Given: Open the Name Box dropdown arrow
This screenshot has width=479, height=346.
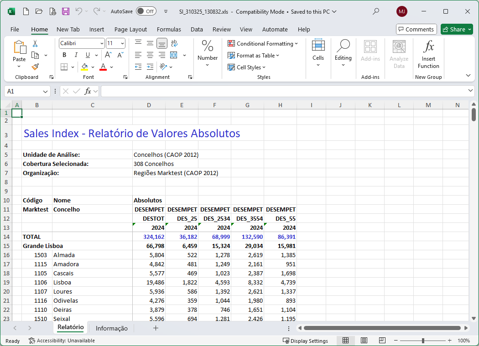Looking at the screenshot, I should click(45, 91).
